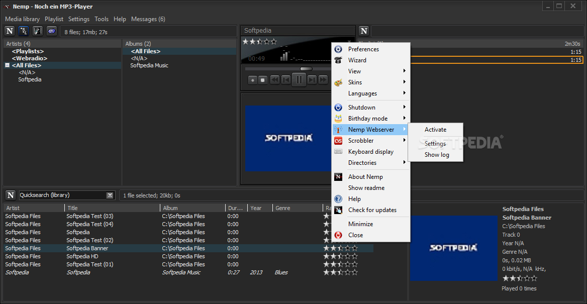The width and height of the screenshot is (587, 304).
Task: Select the row with genre Blues
Action: tap(188, 272)
